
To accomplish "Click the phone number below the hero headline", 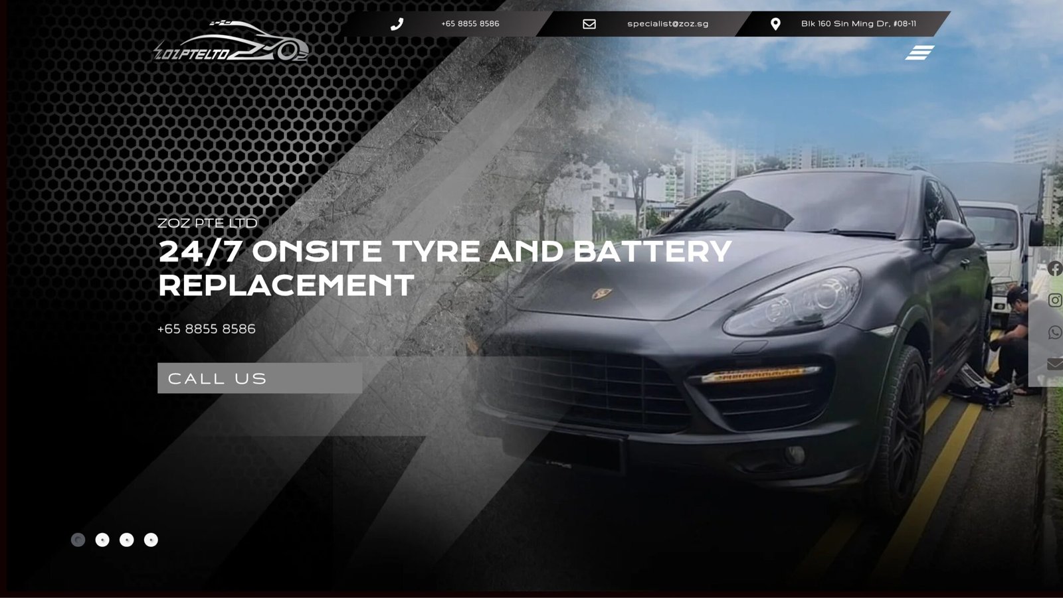I will point(207,329).
